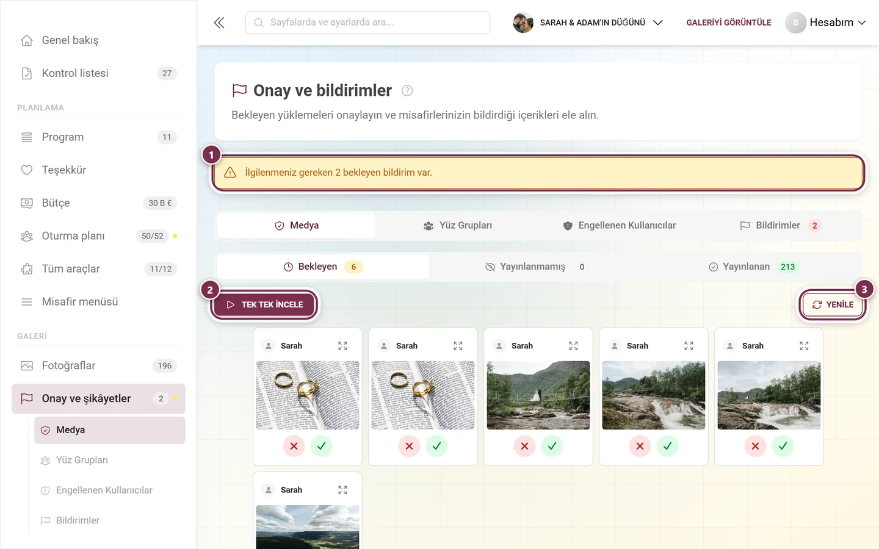Open help icon beside Onay ve bildirimler
The image size is (879, 549).
tap(407, 91)
